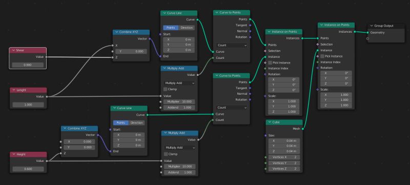Tick Pick Instance in the Instance on Points feeding output
This screenshot has height=185, width=410.
(x=322, y=56)
